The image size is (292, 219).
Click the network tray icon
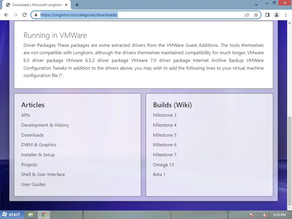(258, 215)
